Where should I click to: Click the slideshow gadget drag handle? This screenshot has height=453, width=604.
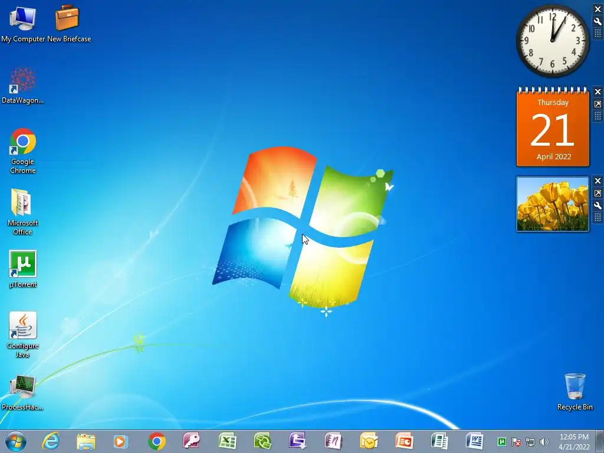[598, 217]
